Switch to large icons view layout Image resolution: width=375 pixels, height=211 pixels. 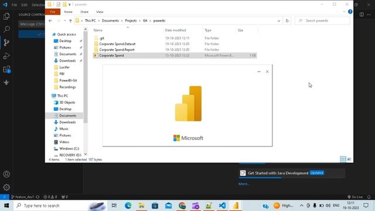349,159
